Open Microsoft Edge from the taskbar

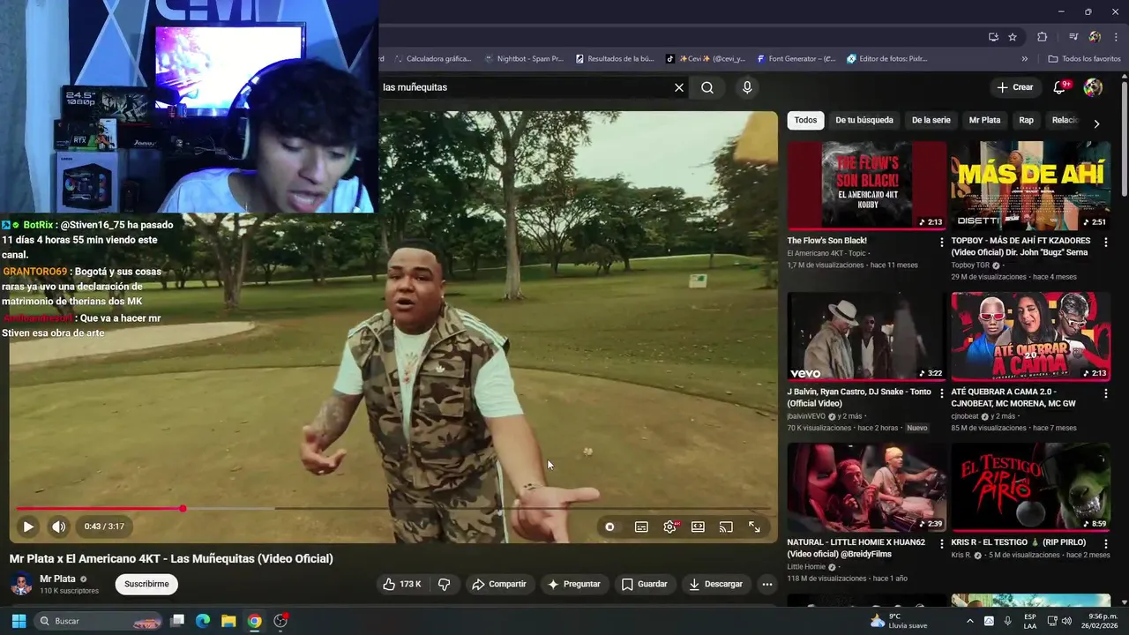(203, 621)
